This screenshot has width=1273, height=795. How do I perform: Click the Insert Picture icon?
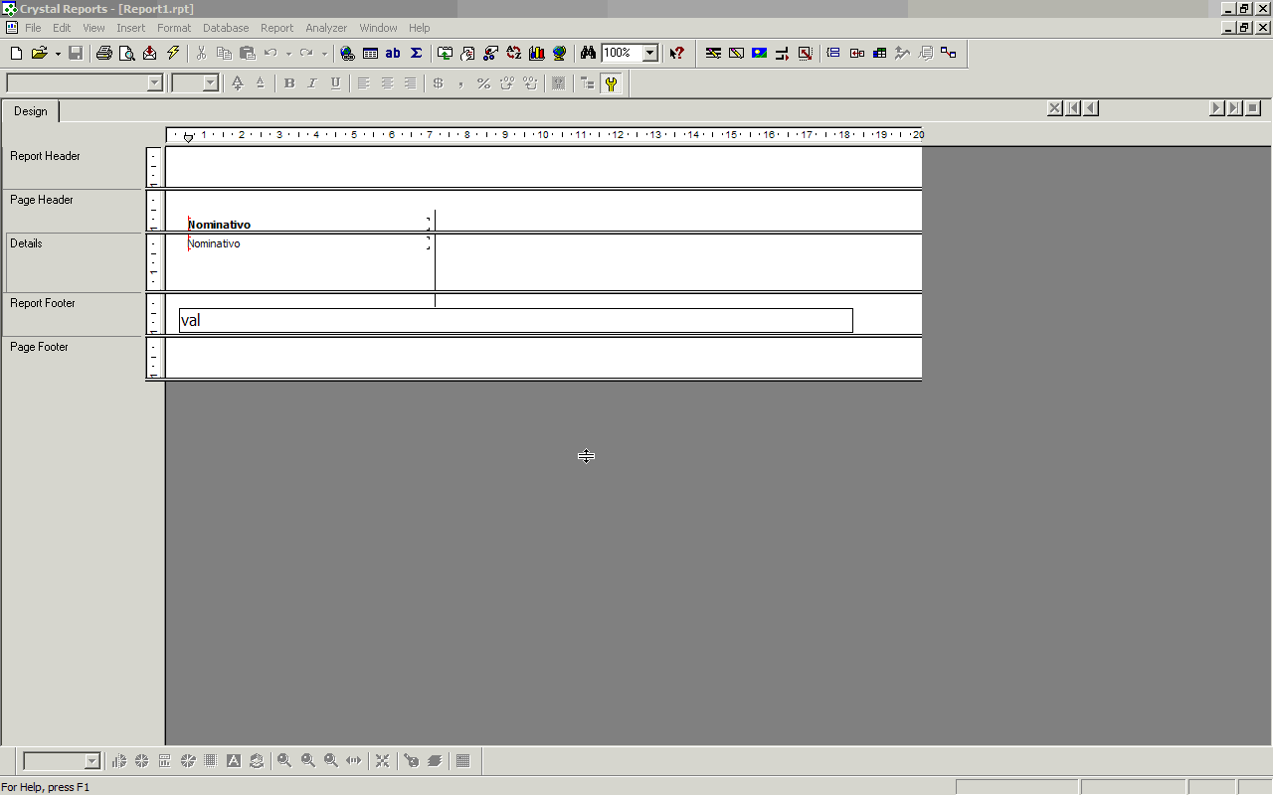pyautogui.click(x=760, y=53)
